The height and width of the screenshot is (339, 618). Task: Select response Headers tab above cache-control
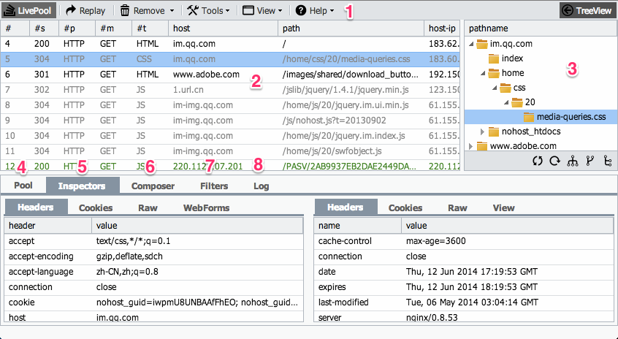point(346,207)
